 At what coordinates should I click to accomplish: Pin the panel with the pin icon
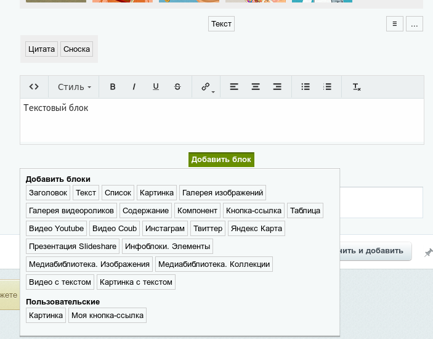(x=428, y=253)
